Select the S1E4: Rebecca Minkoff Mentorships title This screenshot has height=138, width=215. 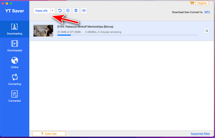85,27
